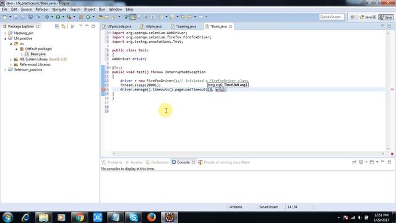
Task: Open the Refactor menu
Action: (x=42, y=9)
